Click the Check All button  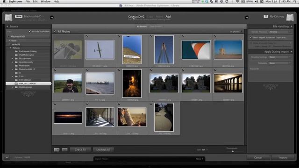pos(80,150)
